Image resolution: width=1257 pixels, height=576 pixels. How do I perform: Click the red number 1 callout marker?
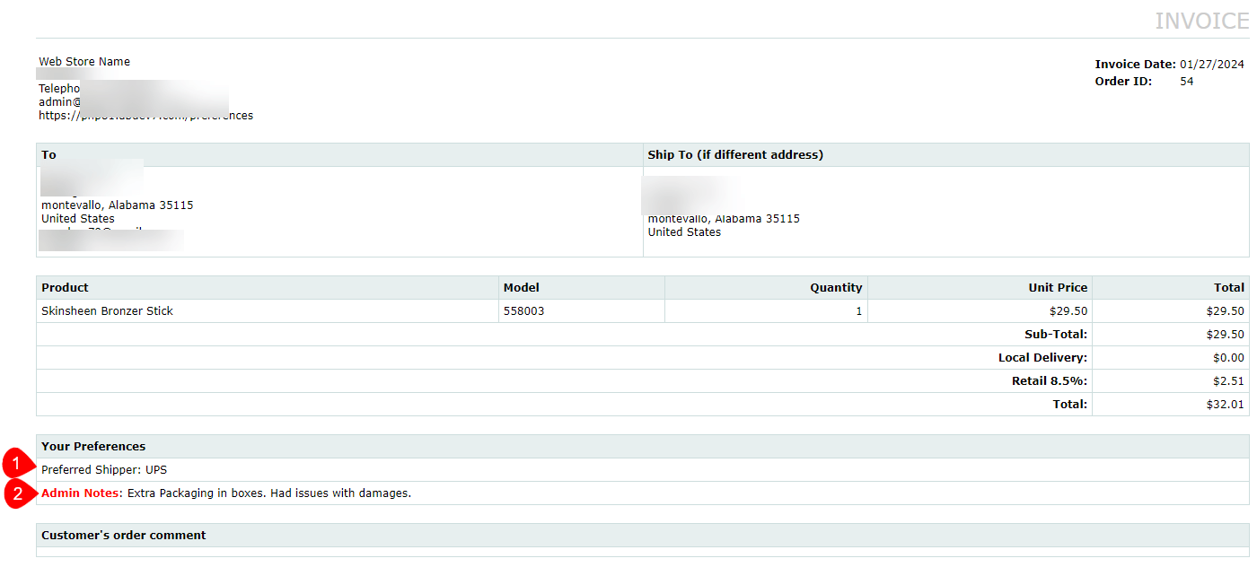(16, 464)
